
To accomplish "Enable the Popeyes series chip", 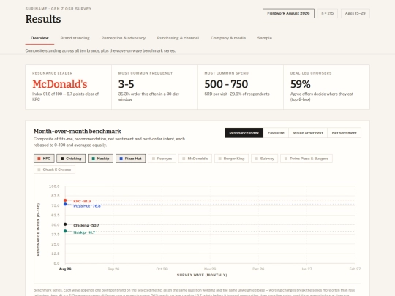I will (x=162, y=159).
